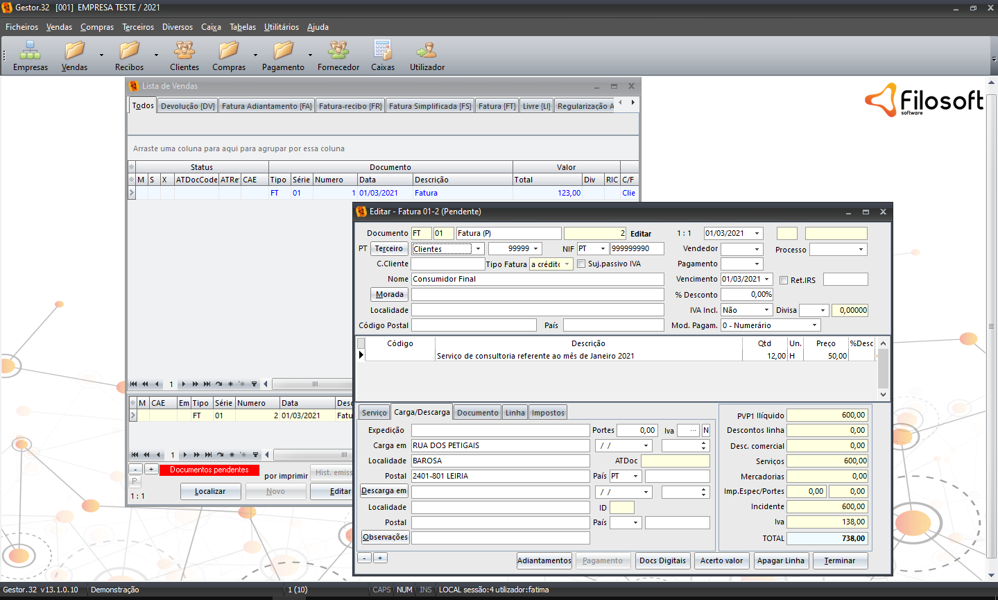998x600 pixels.
Task: Enable the Ret.IRS checkbox
Action: (x=784, y=280)
